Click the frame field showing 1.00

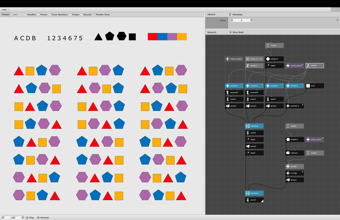(x=13, y=217)
